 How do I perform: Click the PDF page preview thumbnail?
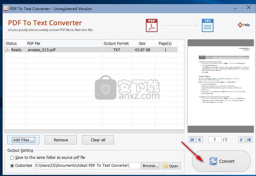[x=221, y=86]
